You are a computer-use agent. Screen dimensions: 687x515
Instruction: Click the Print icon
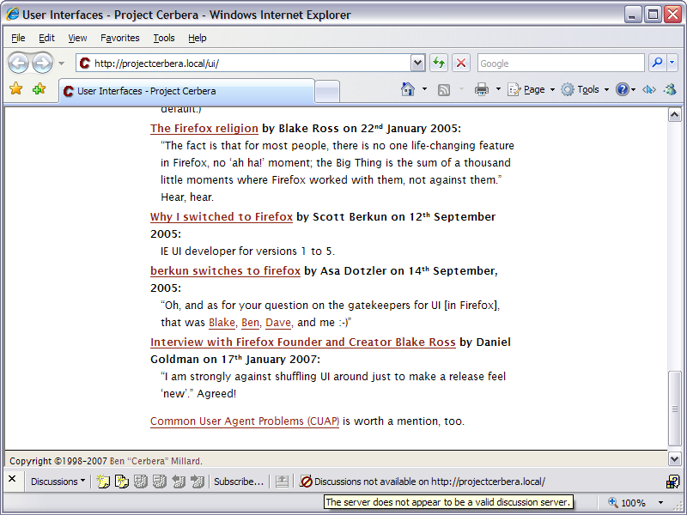click(482, 89)
